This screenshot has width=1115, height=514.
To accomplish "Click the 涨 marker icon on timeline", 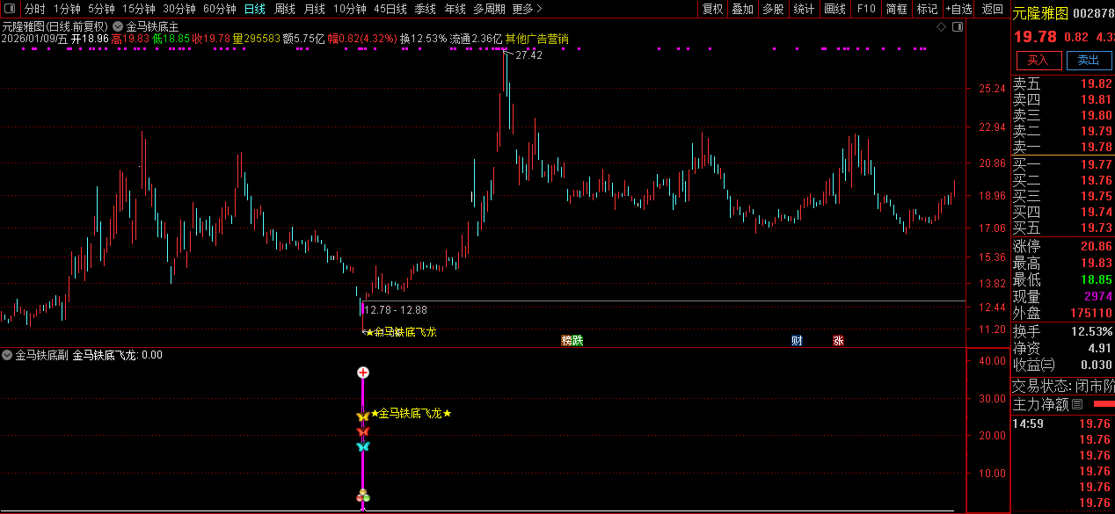I will tap(838, 340).
